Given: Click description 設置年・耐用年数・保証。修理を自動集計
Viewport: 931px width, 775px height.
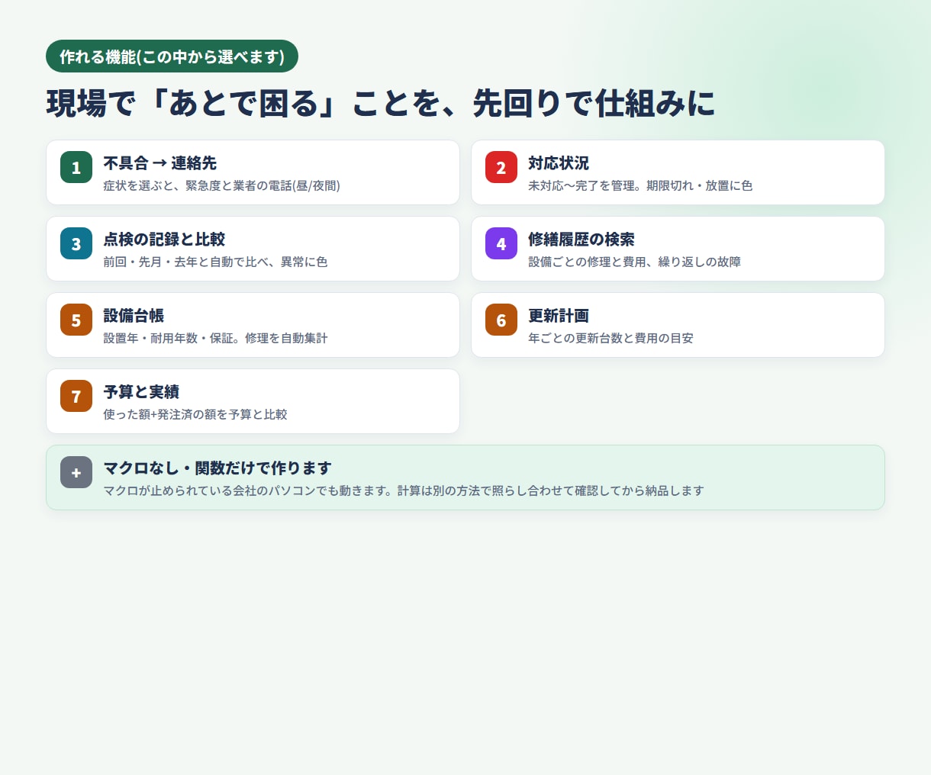Looking at the screenshot, I should [215, 338].
